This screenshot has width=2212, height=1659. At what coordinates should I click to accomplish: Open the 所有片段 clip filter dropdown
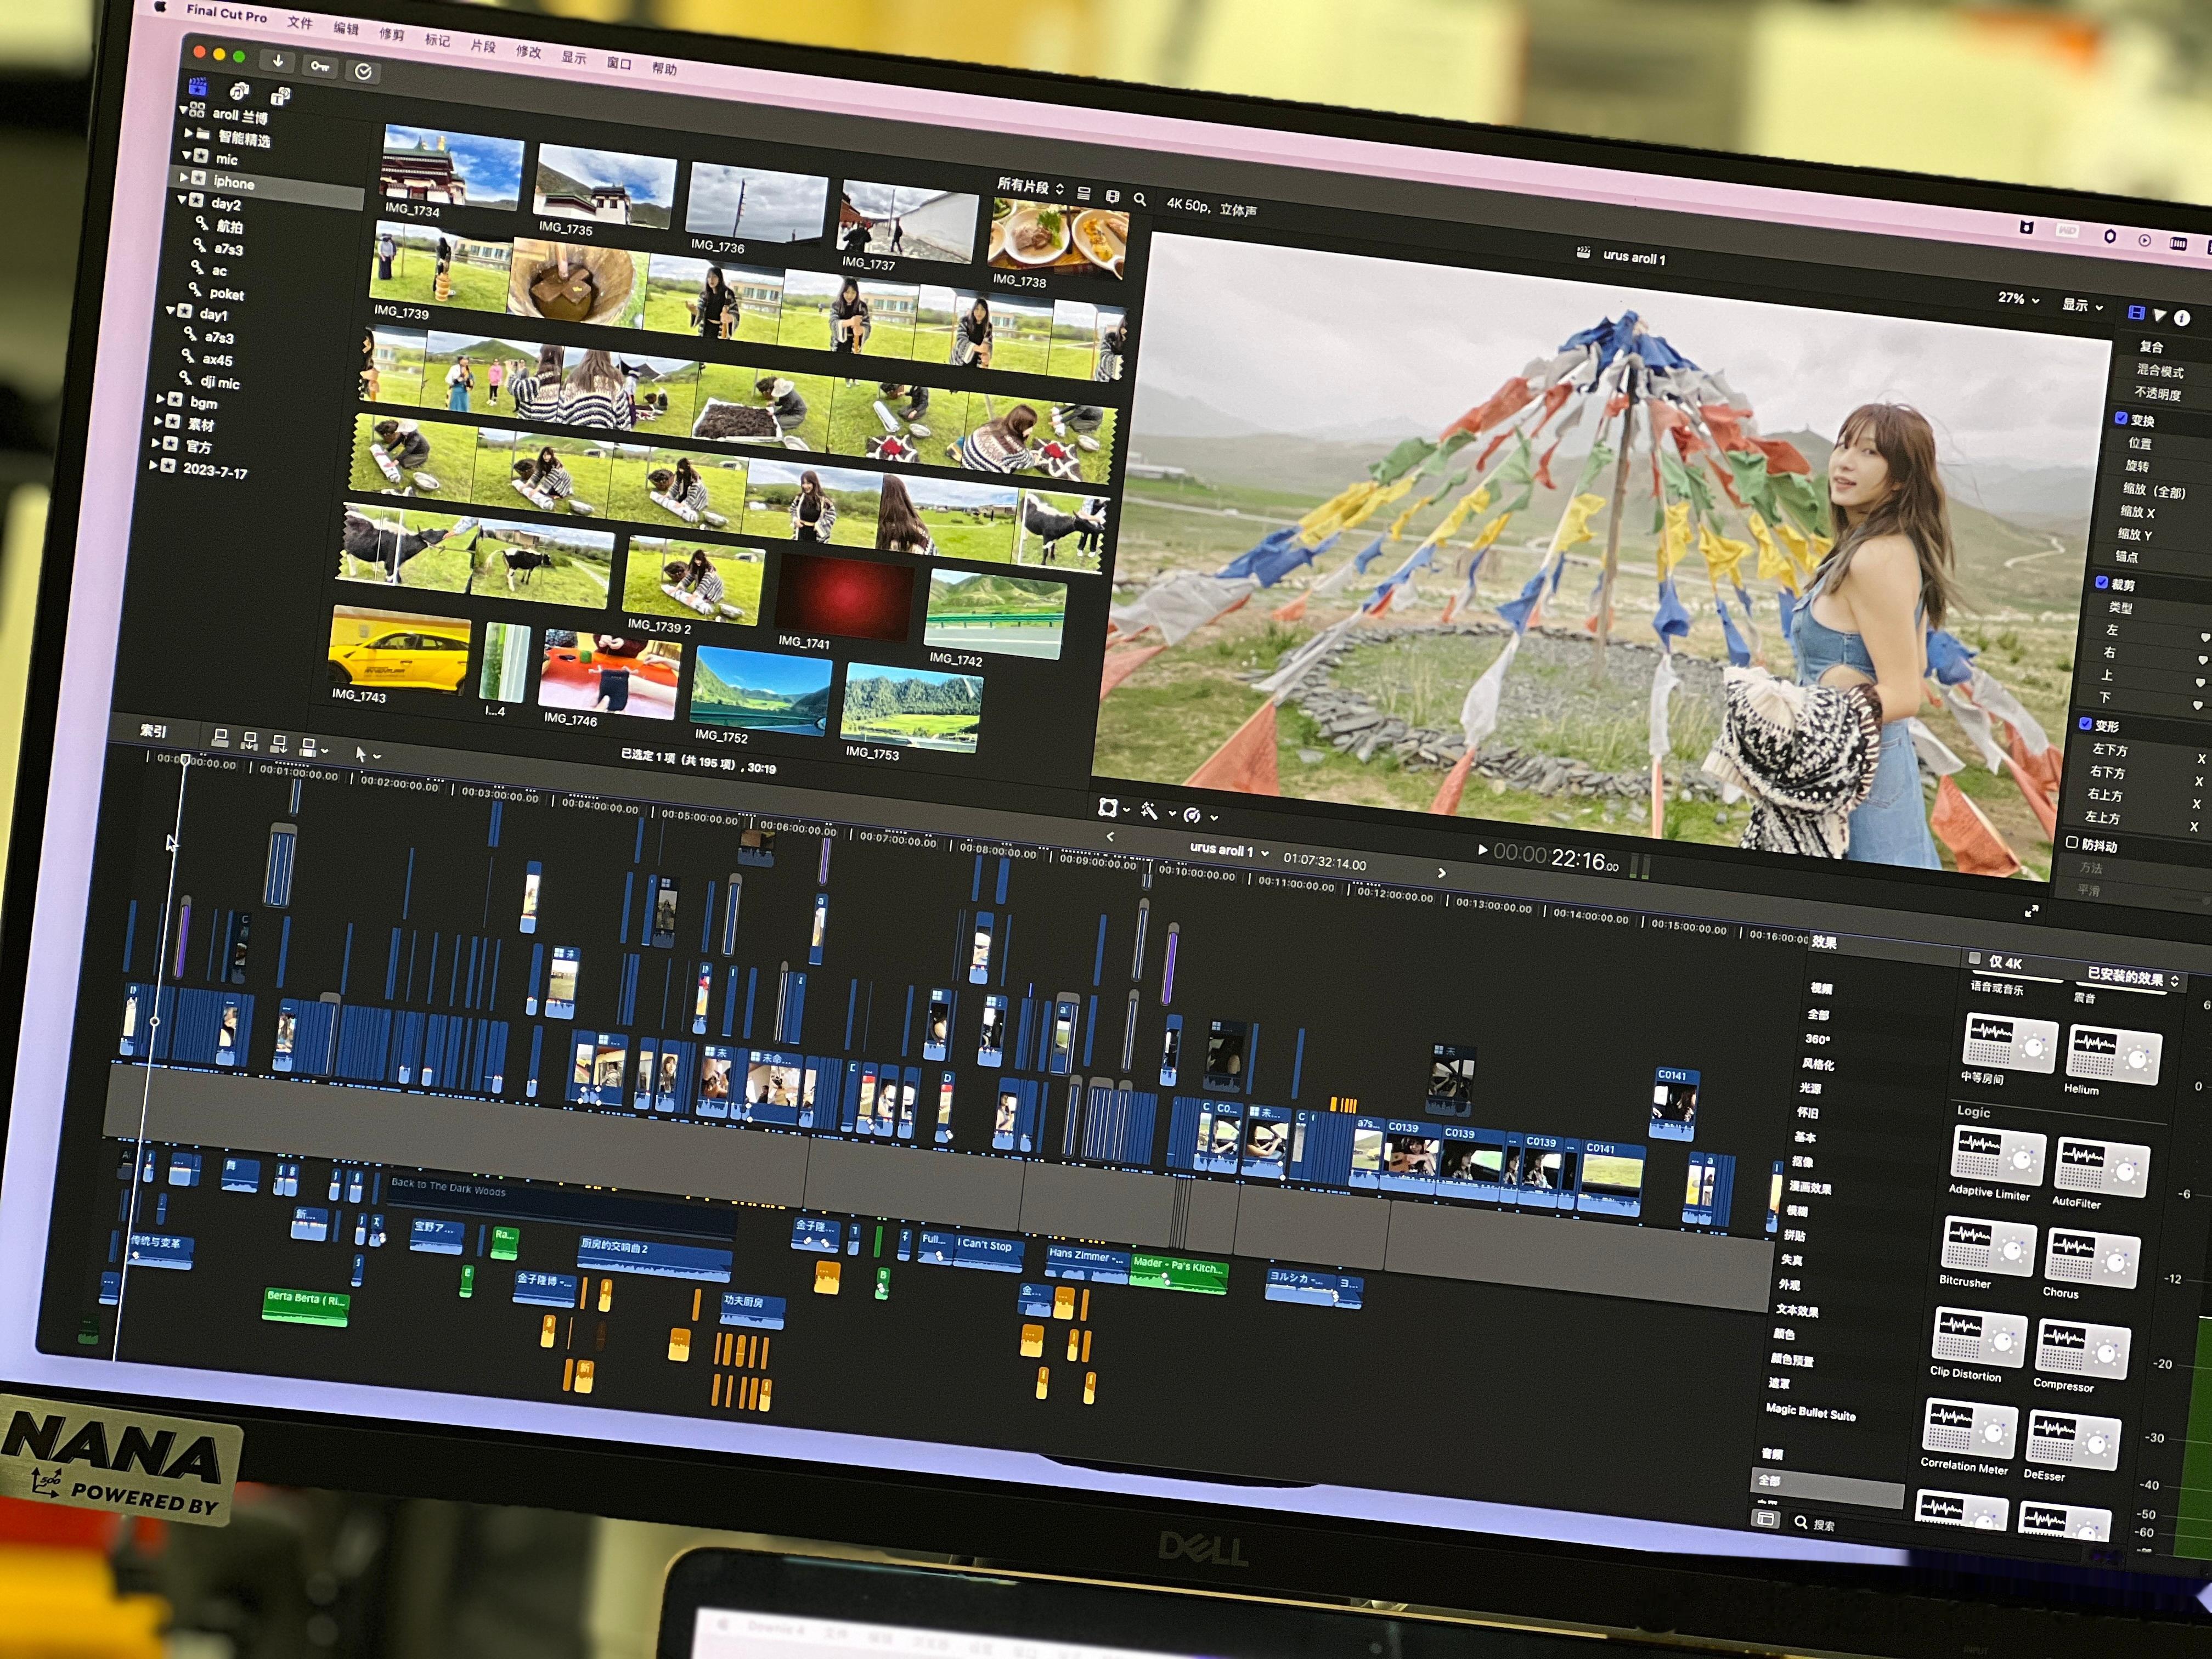(1030, 187)
